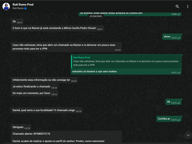Select message asking "qual seria a sua localidade?"
This screenshot has height=144, width=192.
click(x=47, y=110)
